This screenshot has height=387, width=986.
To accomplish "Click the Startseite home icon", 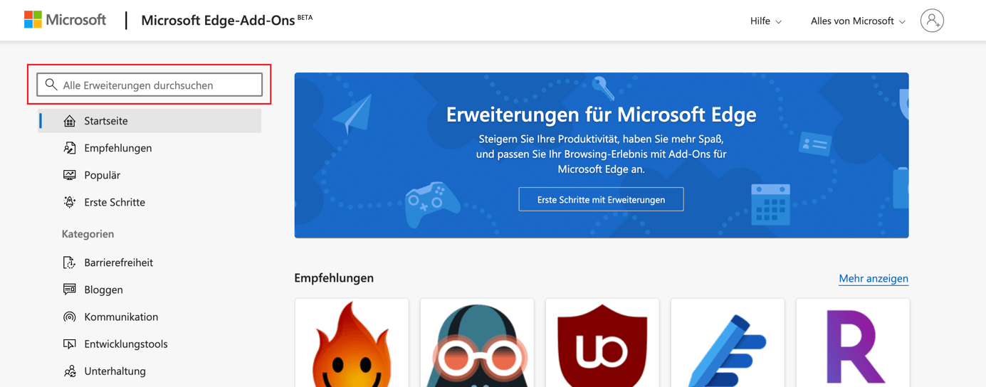I will [x=70, y=121].
